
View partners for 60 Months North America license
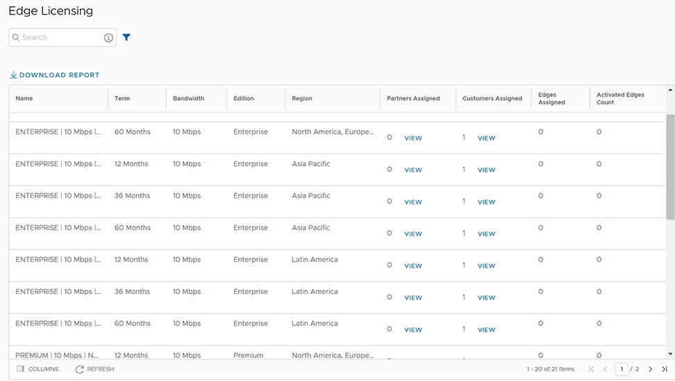(x=413, y=138)
